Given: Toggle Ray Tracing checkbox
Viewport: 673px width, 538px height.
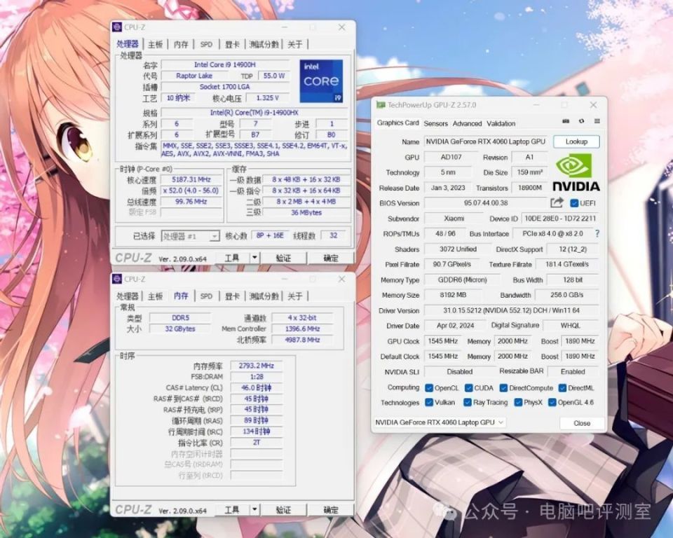Looking at the screenshot, I should 468,402.
